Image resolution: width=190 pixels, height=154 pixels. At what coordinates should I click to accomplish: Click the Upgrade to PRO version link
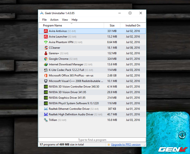point(126,145)
